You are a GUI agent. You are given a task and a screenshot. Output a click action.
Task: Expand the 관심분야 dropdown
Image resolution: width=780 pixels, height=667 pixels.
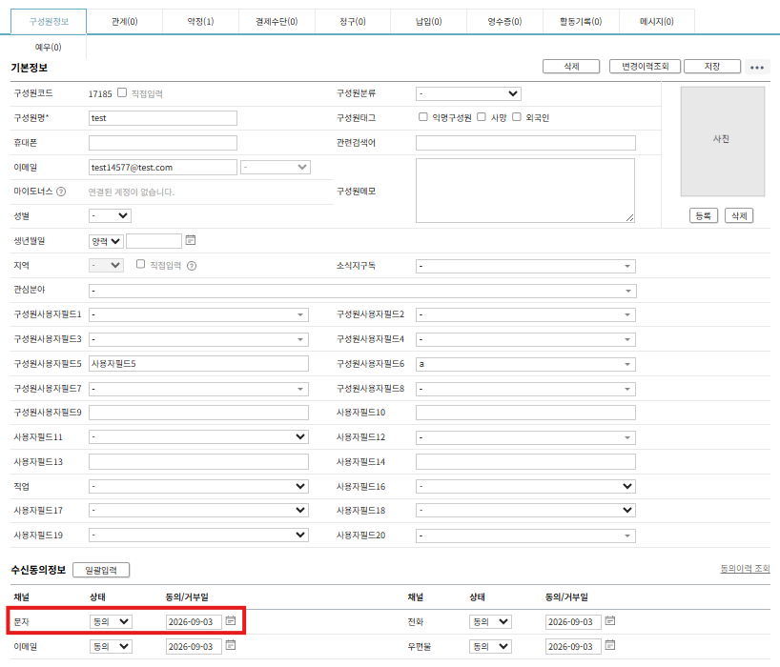tap(362, 291)
